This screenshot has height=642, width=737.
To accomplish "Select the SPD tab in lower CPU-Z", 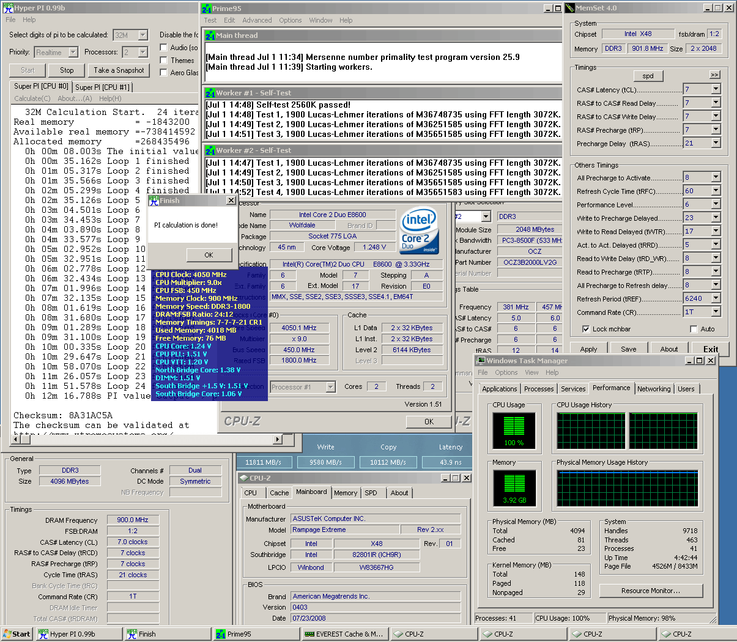I will click(371, 493).
